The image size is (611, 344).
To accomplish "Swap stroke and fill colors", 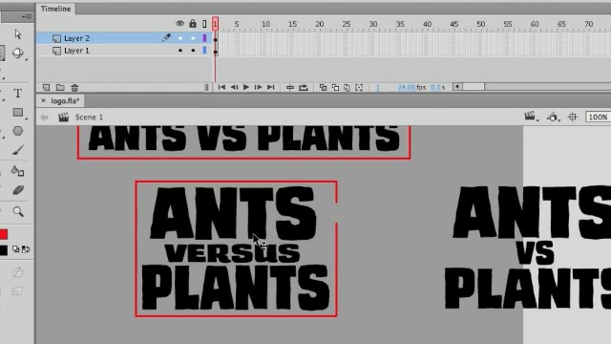I will [x=26, y=249].
